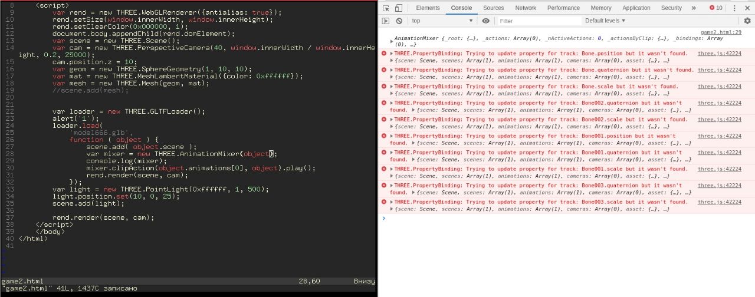
Task: Open the Security tab
Action: [671, 8]
